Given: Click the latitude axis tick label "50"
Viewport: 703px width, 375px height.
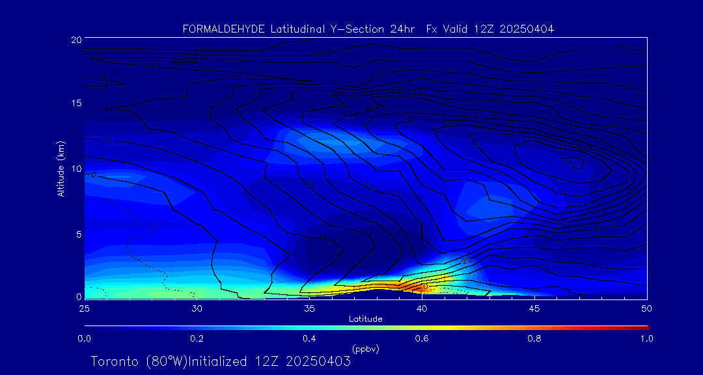Looking at the screenshot, I should tap(646, 309).
